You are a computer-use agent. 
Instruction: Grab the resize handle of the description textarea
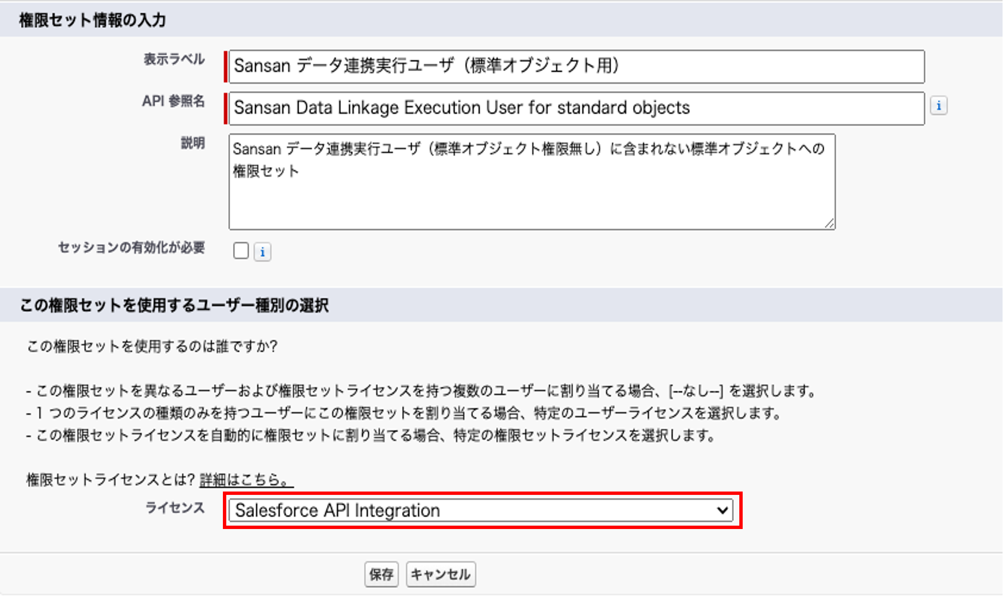(829, 223)
